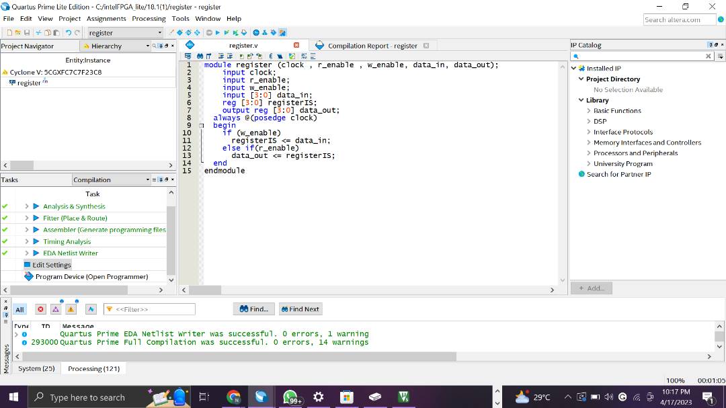Image resolution: width=726 pixels, height=408 pixels.
Task: Save the project with the Save icon
Action: click(x=29, y=32)
